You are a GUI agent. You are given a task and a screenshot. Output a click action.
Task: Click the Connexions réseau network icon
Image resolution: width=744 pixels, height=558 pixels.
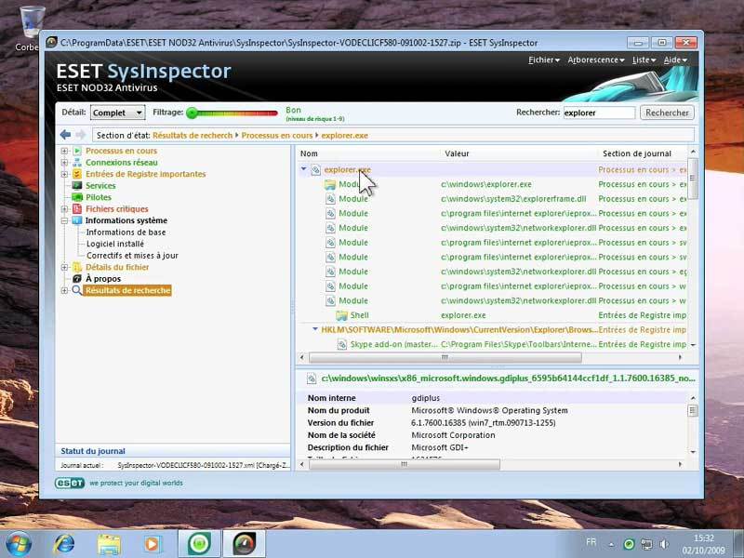pos(77,162)
